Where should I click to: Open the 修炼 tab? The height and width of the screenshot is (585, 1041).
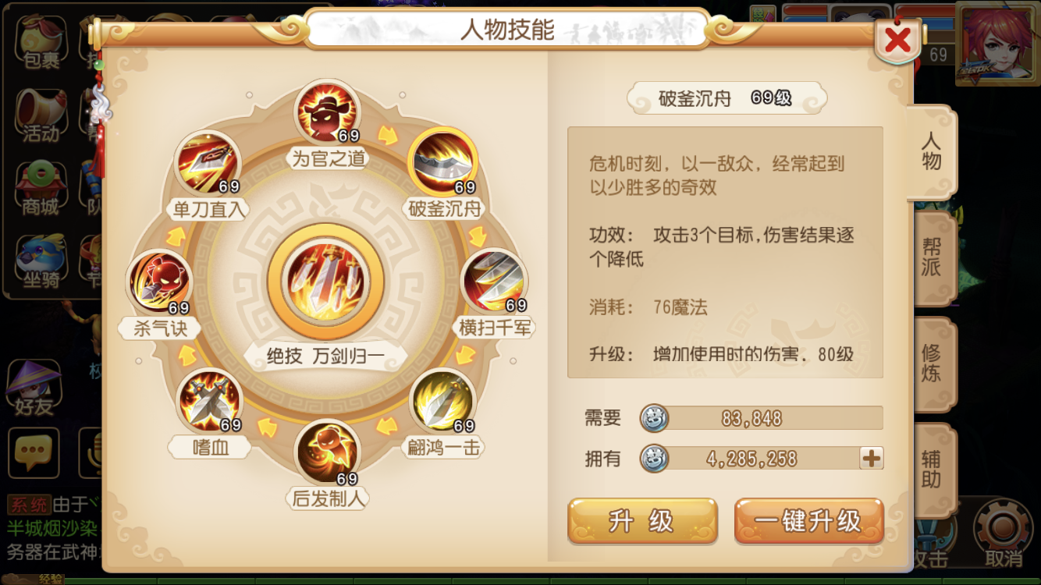point(933,363)
